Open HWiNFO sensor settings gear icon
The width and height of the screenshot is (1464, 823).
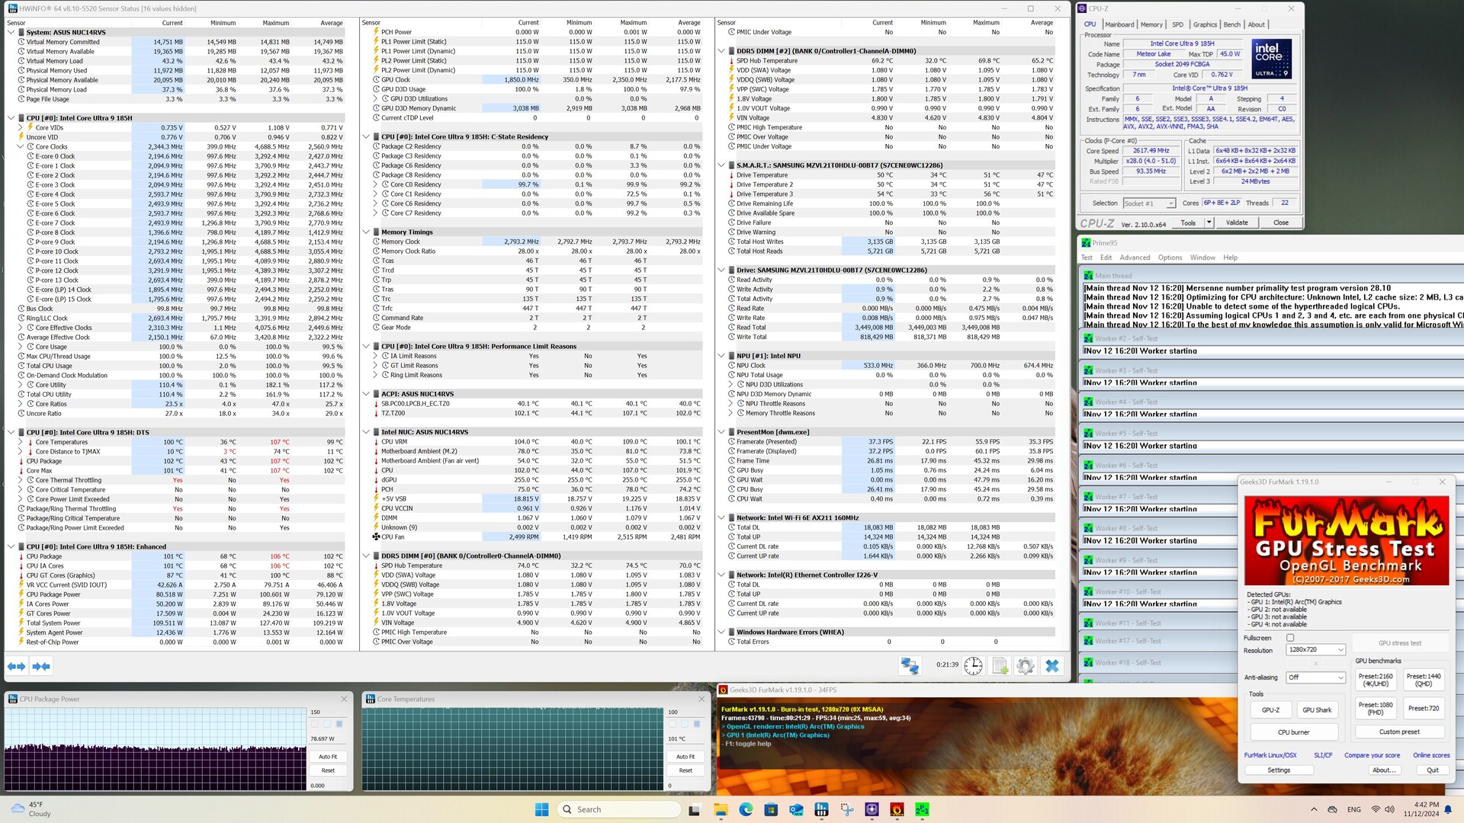coord(1026,665)
